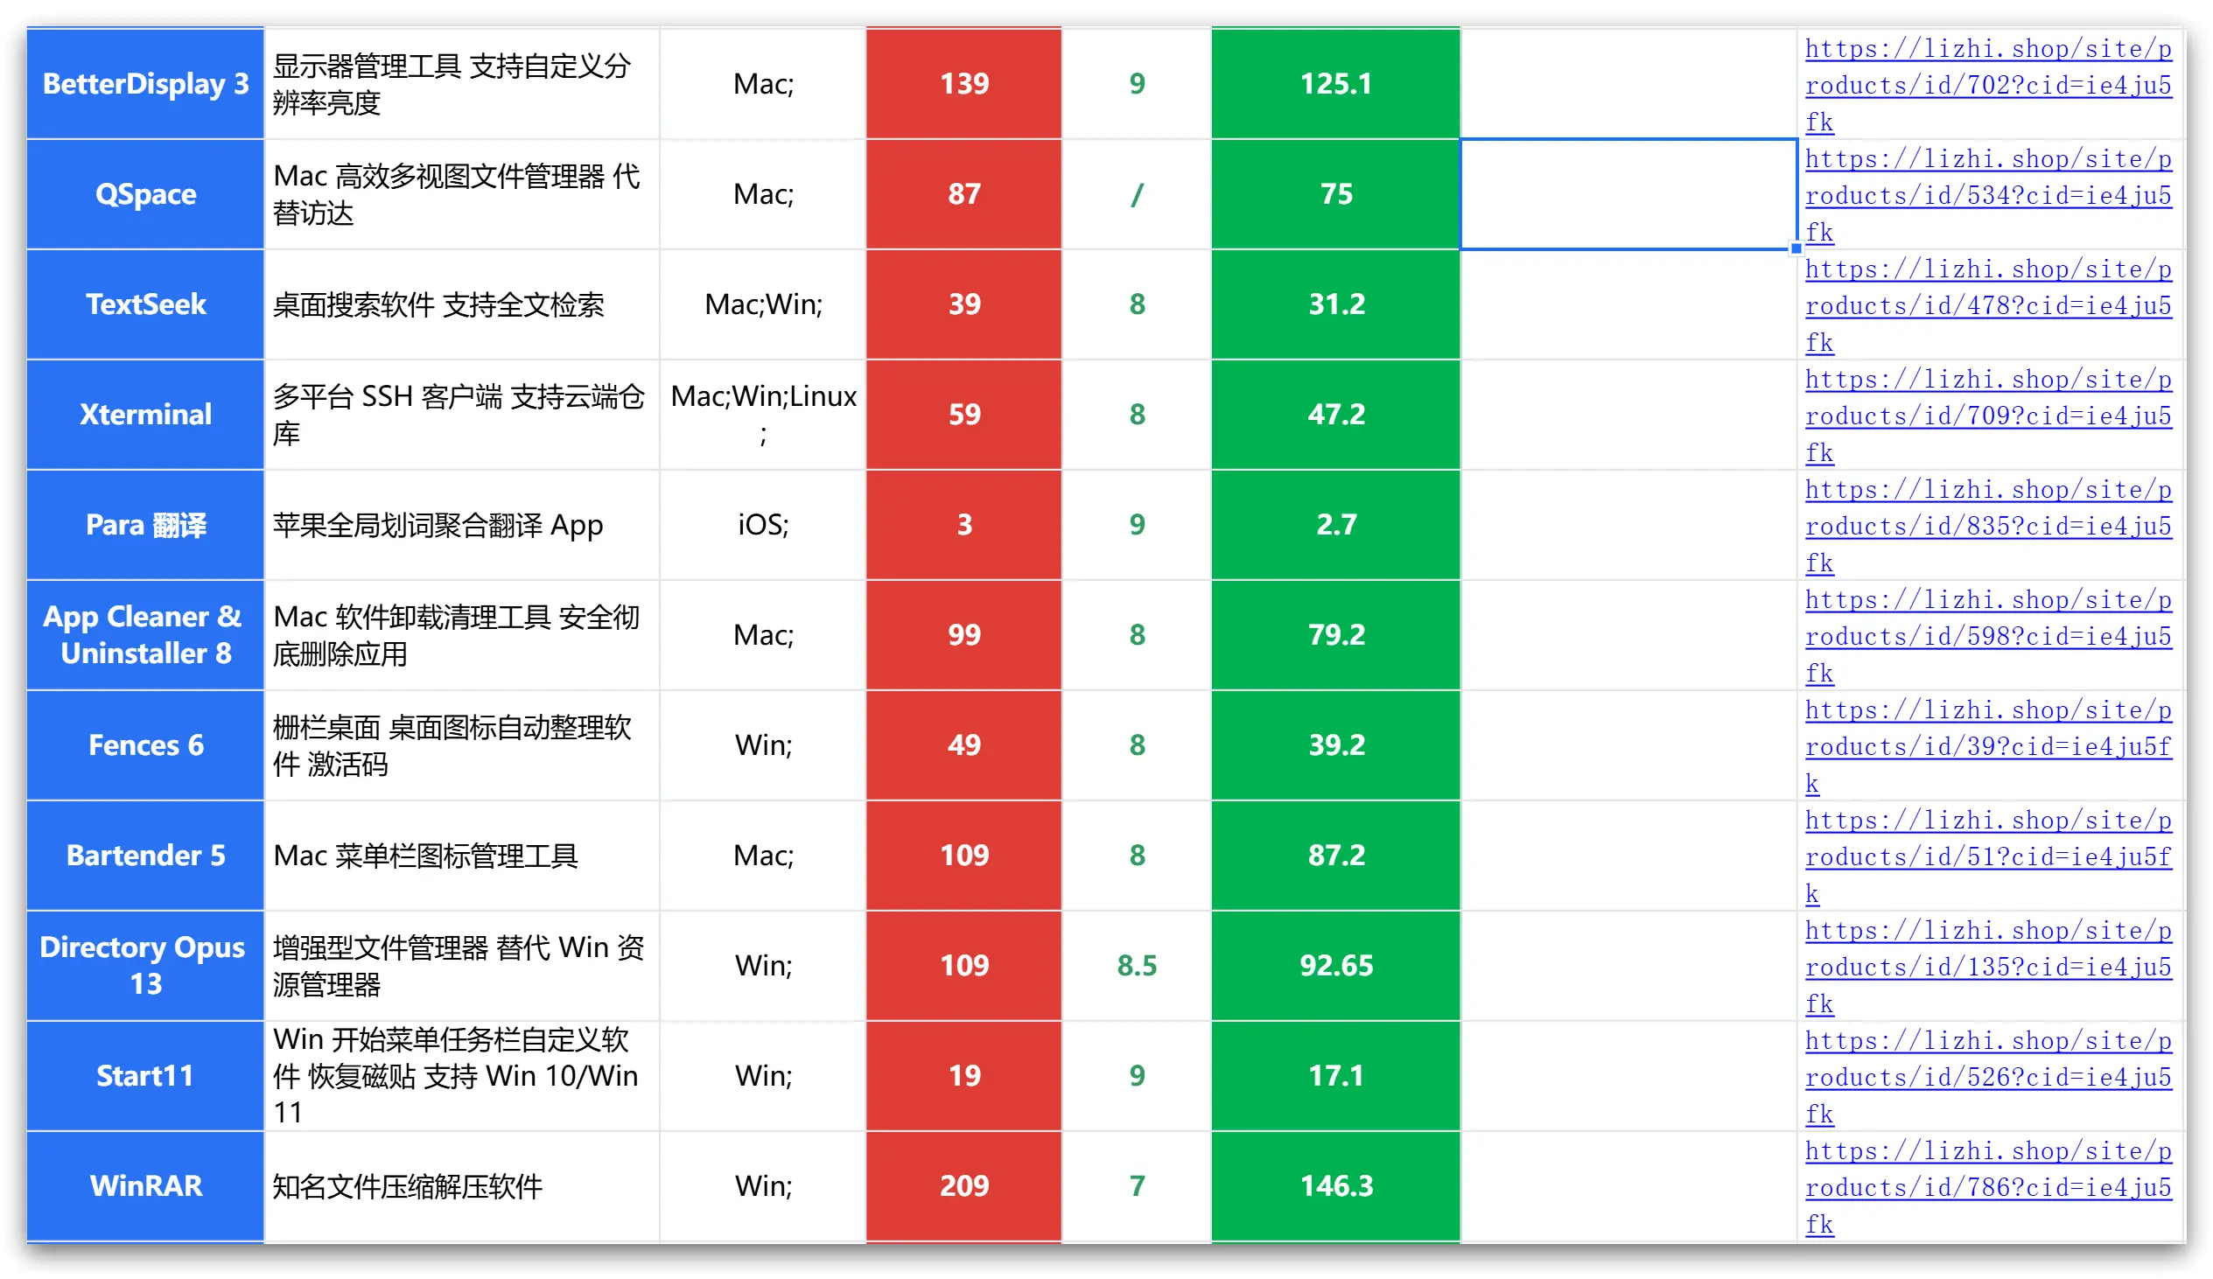Click the green cell 146.3
This screenshot has height=1279, width=2213.
tap(1335, 1186)
